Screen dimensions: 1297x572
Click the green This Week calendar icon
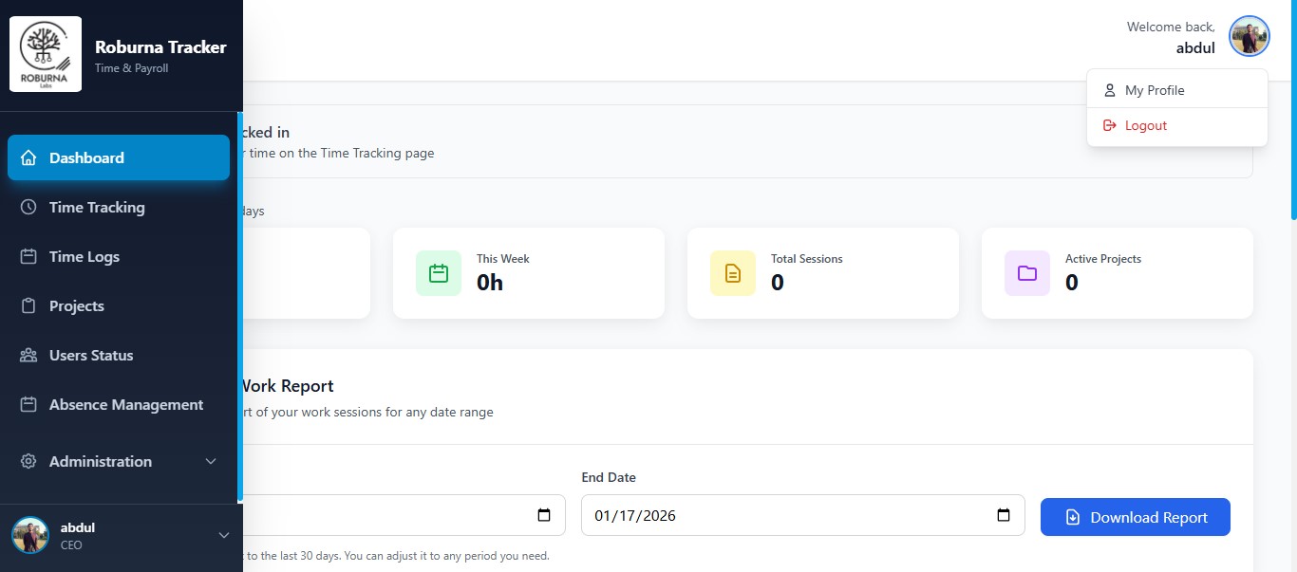(438, 272)
